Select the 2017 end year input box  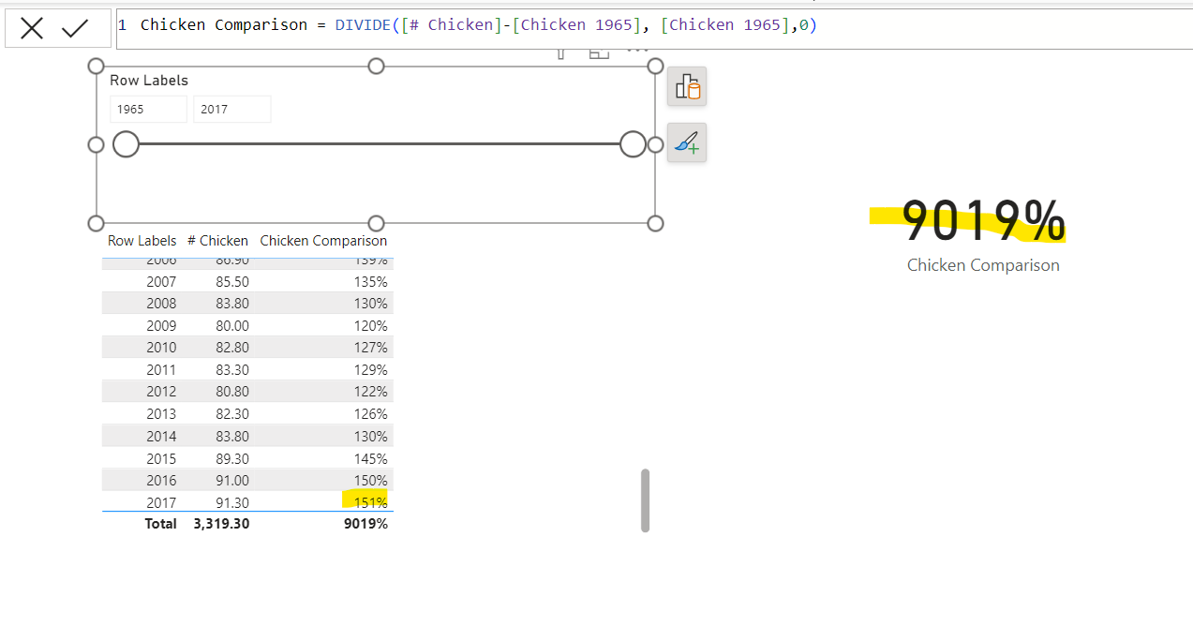(x=231, y=110)
